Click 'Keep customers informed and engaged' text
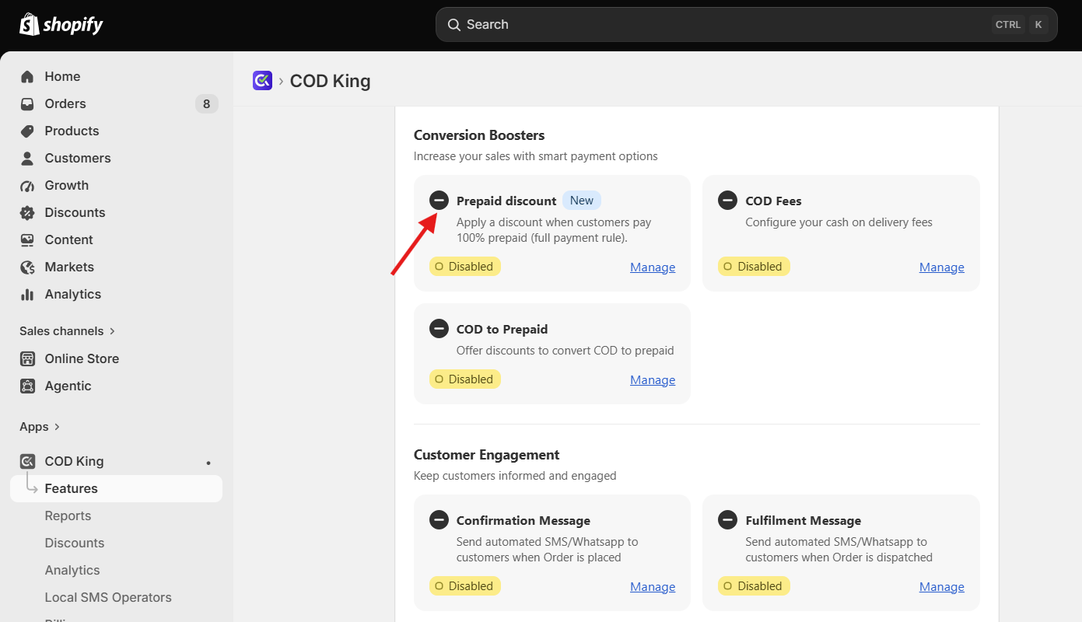 (515, 476)
